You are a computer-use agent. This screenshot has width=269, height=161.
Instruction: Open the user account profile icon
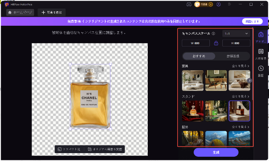(218, 4)
